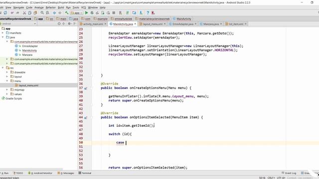The width and height of the screenshot is (319, 179).
Task: Select EmreAdapter class in project tree
Action: (x=30, y=46)
